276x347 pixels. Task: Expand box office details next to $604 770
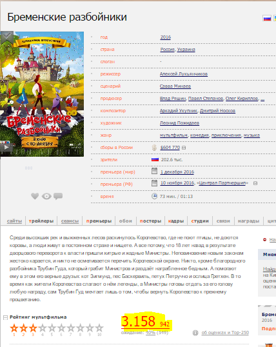(184, 148)
